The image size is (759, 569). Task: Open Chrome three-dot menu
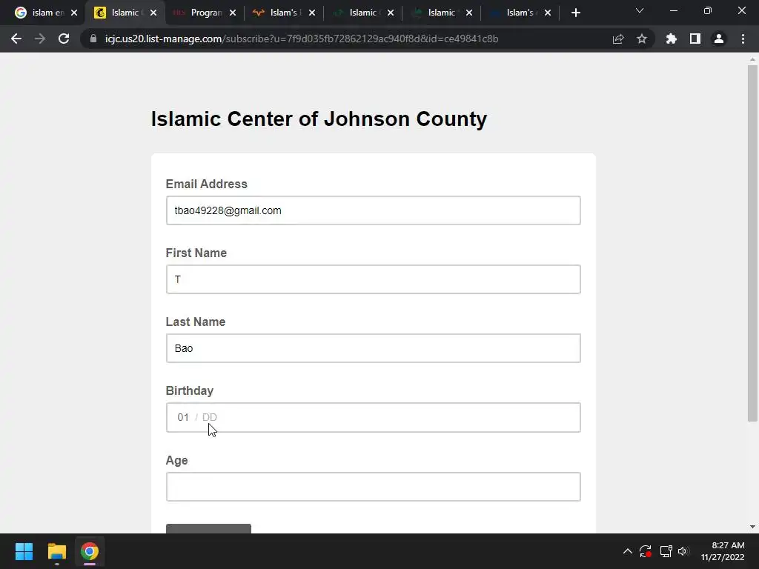(x=743, y=39)
